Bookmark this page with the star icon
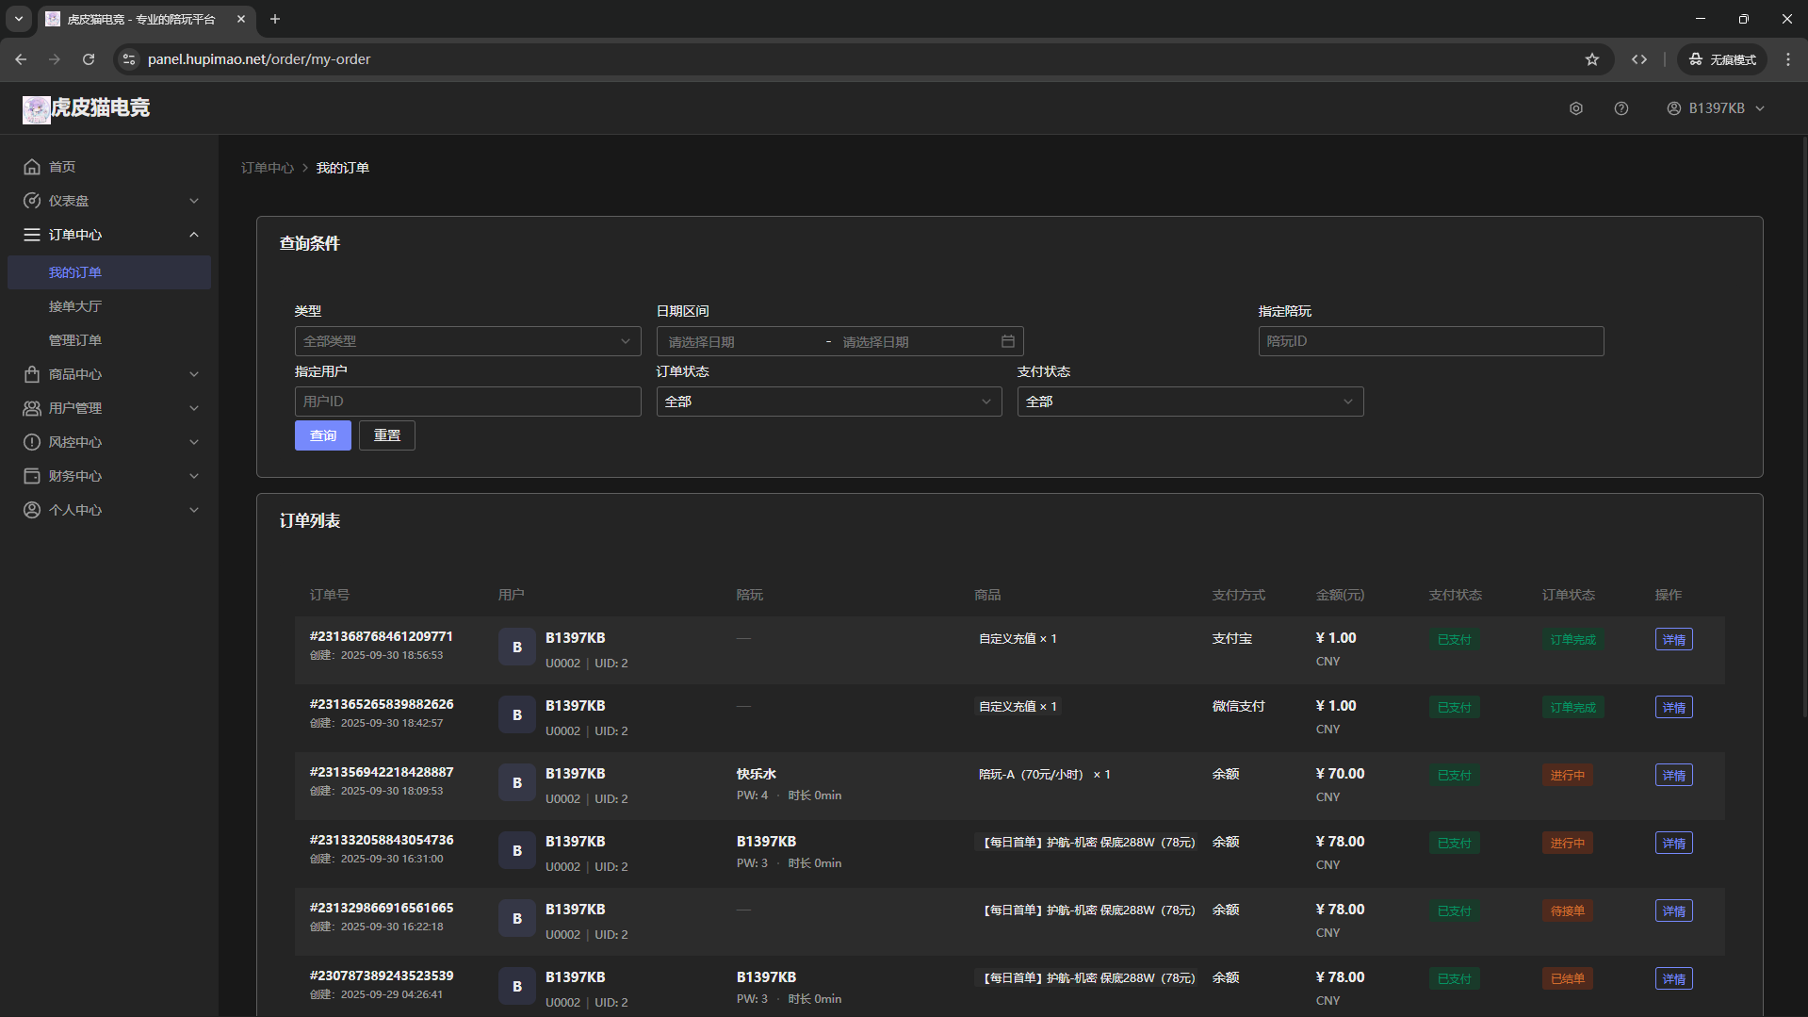1808x1017 pixels. (1591, 59)
